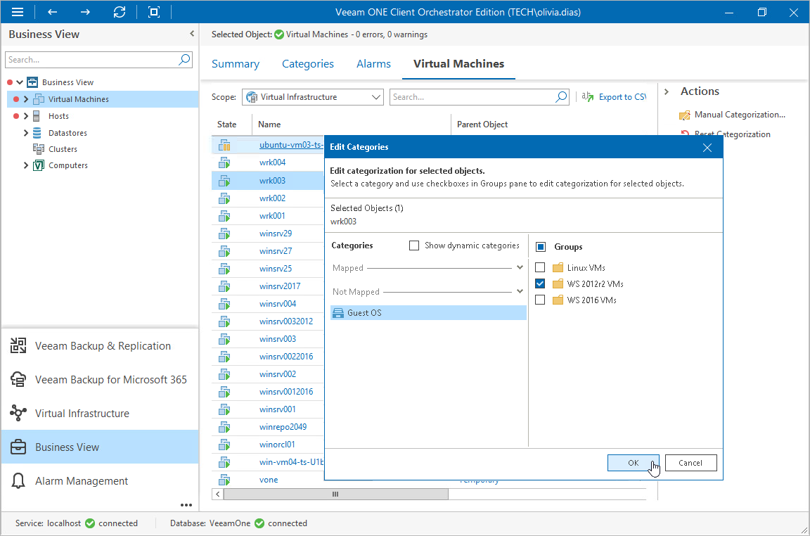Open the hamburger main menu icon
The image size is (810, 536).
click(x=18, y=12)
